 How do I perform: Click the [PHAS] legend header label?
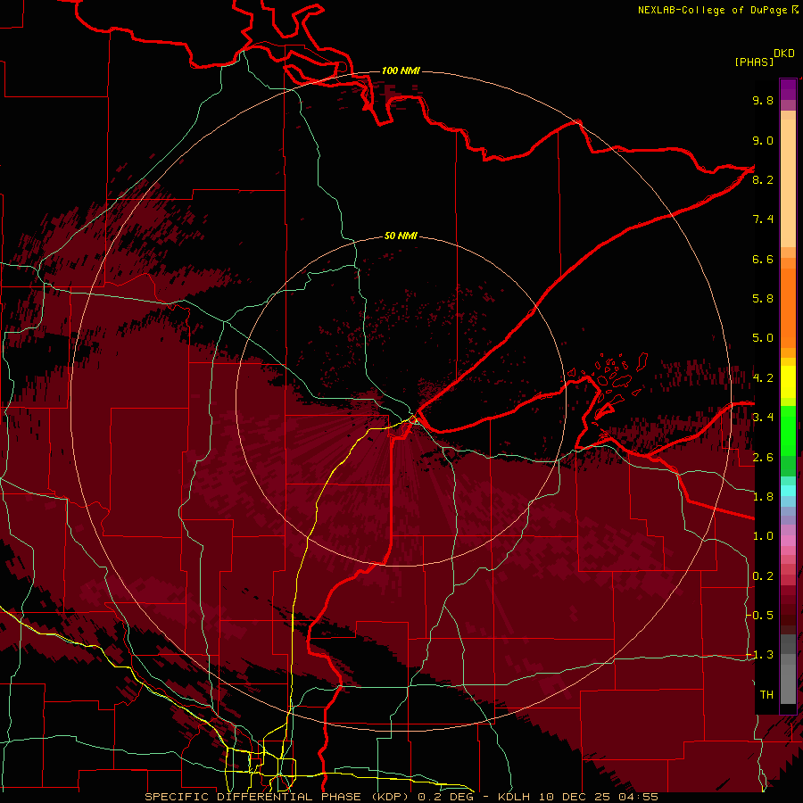(x=754, y=62)
